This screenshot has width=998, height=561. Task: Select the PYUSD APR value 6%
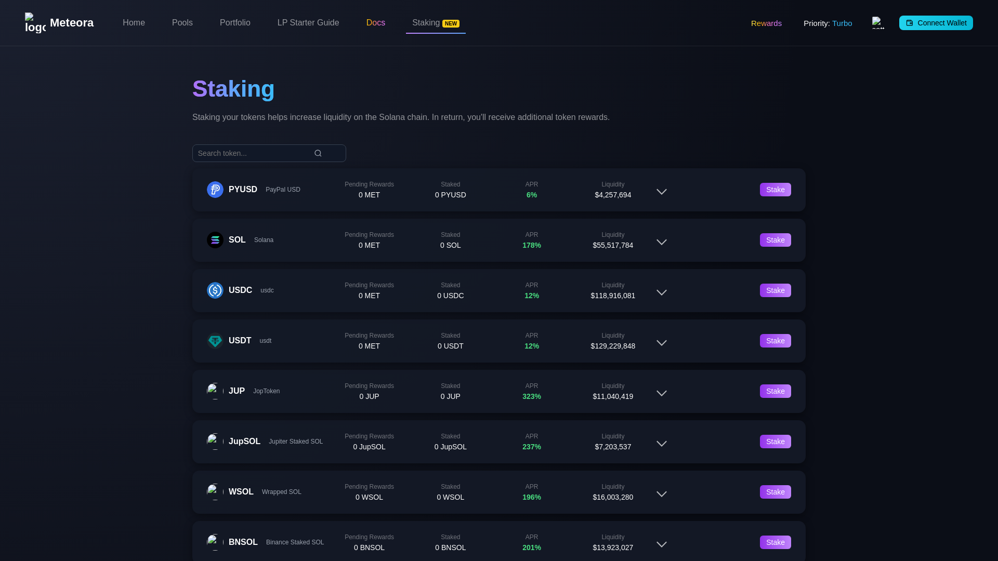tap(532, 195)
